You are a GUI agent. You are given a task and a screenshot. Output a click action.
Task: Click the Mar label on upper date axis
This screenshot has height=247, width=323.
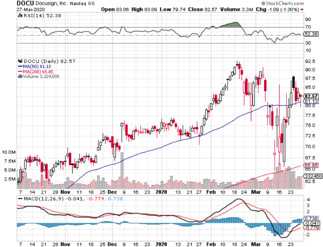[x=256, y=192]
